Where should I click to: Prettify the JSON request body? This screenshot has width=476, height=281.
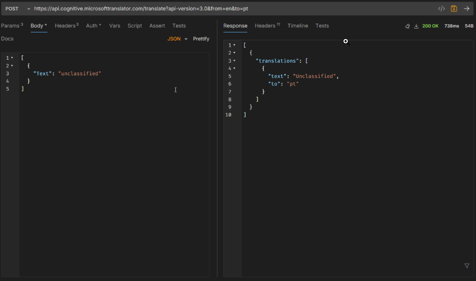[x=201, y=39]
